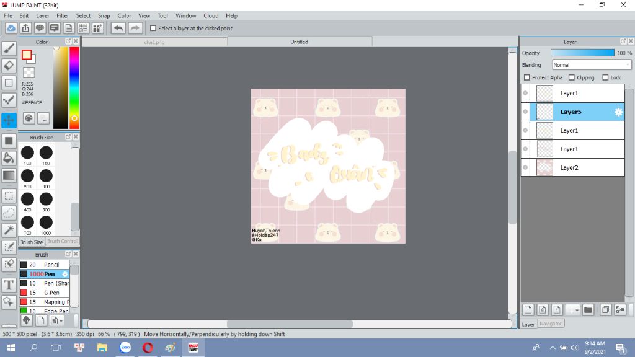Click the panel grid edit icon in toolbar
Viewport: 635px width, 357px height.
pos(97,29)
